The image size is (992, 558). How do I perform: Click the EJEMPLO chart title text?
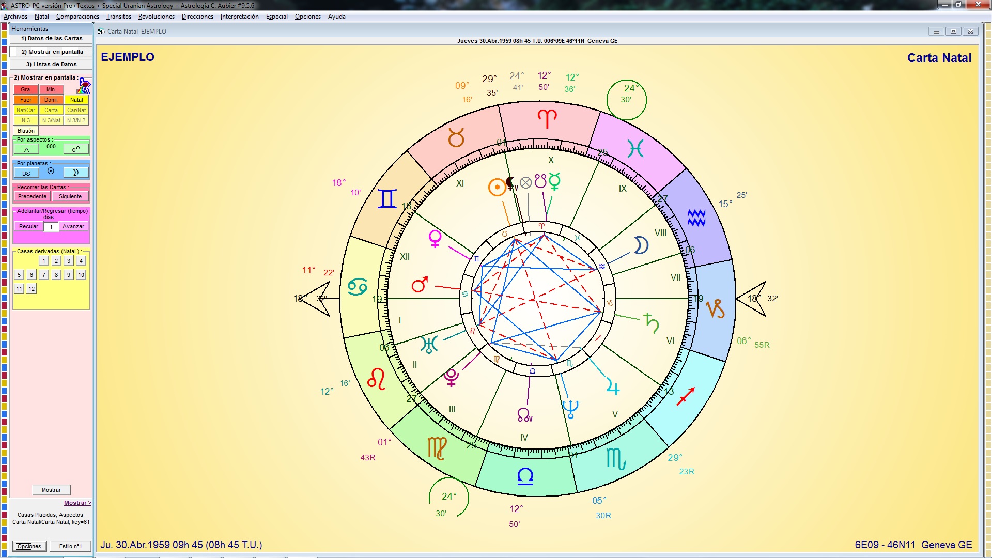pyautogui.click(x=128, y=57)
